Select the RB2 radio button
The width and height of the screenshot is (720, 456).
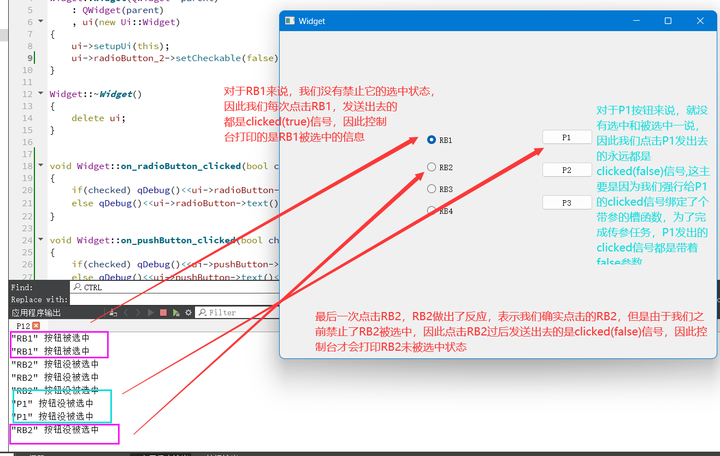(x=431, y=167)
